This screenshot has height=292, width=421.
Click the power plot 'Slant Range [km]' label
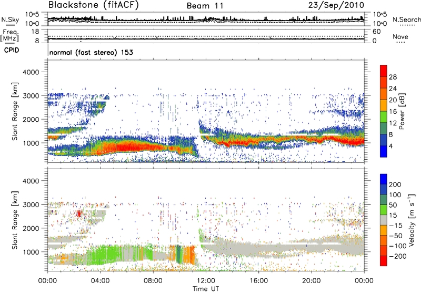pos(15,111)
